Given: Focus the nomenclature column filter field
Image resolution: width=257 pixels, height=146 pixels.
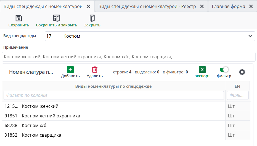Looking at the screenshot, I should pyautogui.click(x=113, y=95).
